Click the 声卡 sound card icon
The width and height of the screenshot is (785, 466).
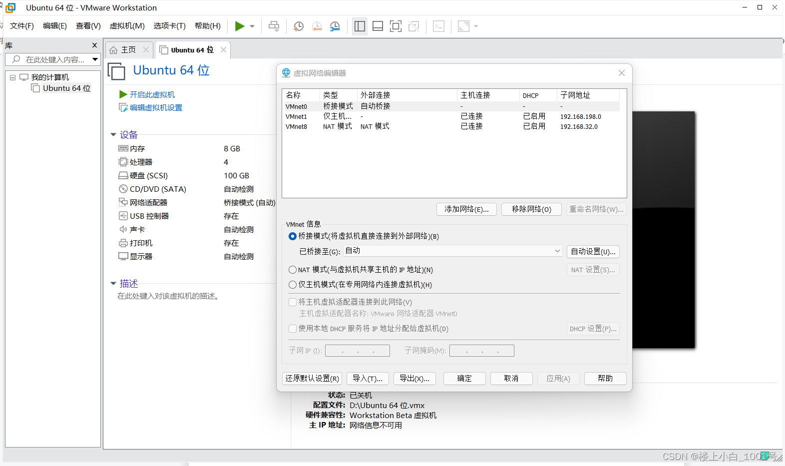pos(123,229)
